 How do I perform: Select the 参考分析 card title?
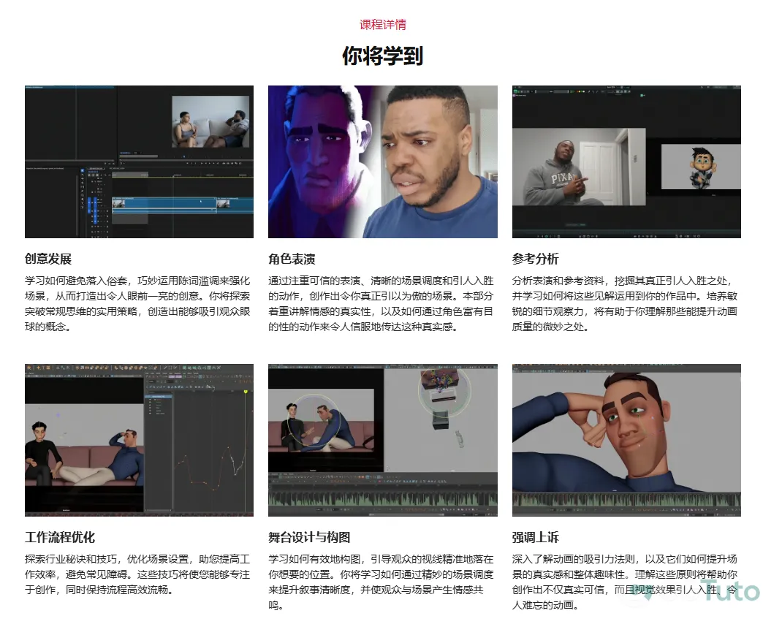pyautogui.click(x=536, y=259)
